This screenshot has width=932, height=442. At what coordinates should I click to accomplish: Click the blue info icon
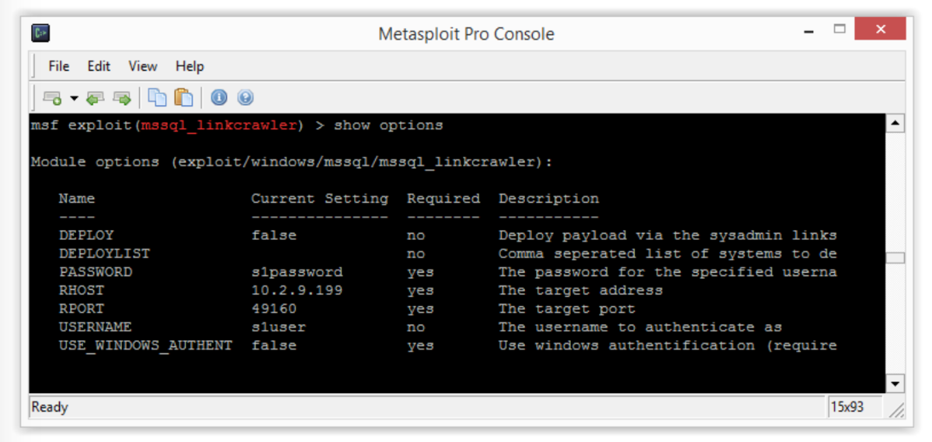219,98
